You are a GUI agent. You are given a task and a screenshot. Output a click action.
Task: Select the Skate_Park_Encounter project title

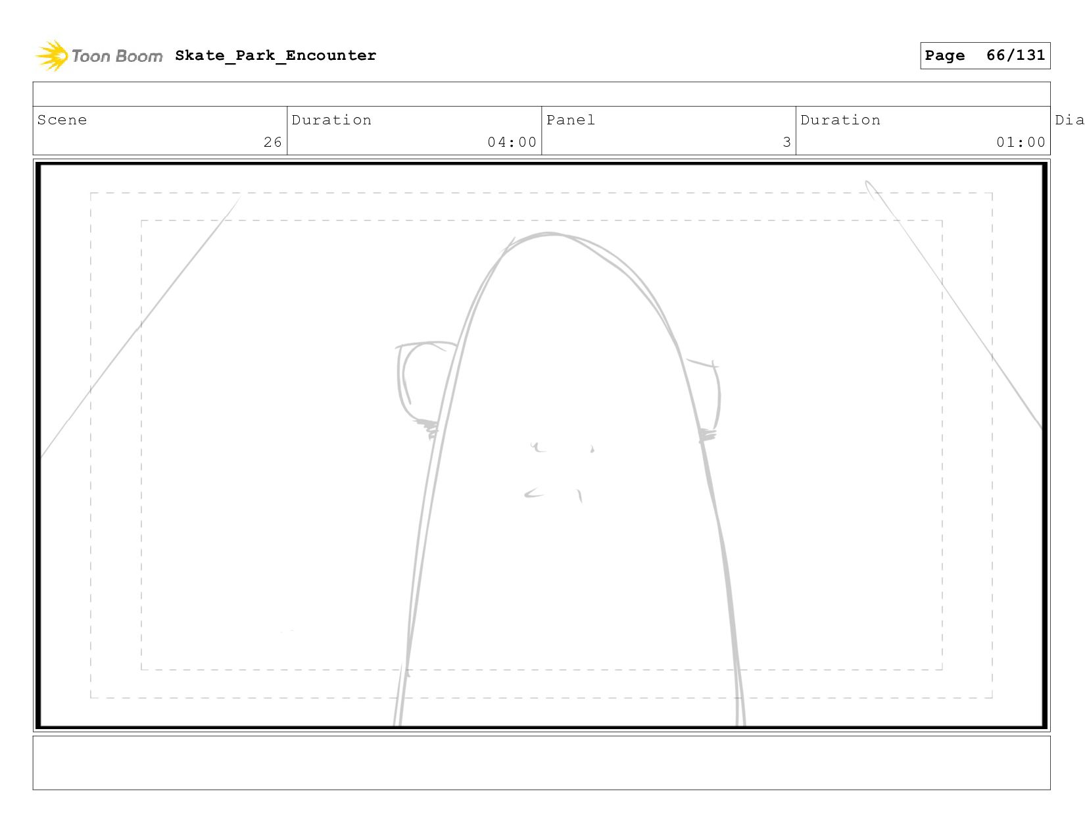[x=276, y=55]
